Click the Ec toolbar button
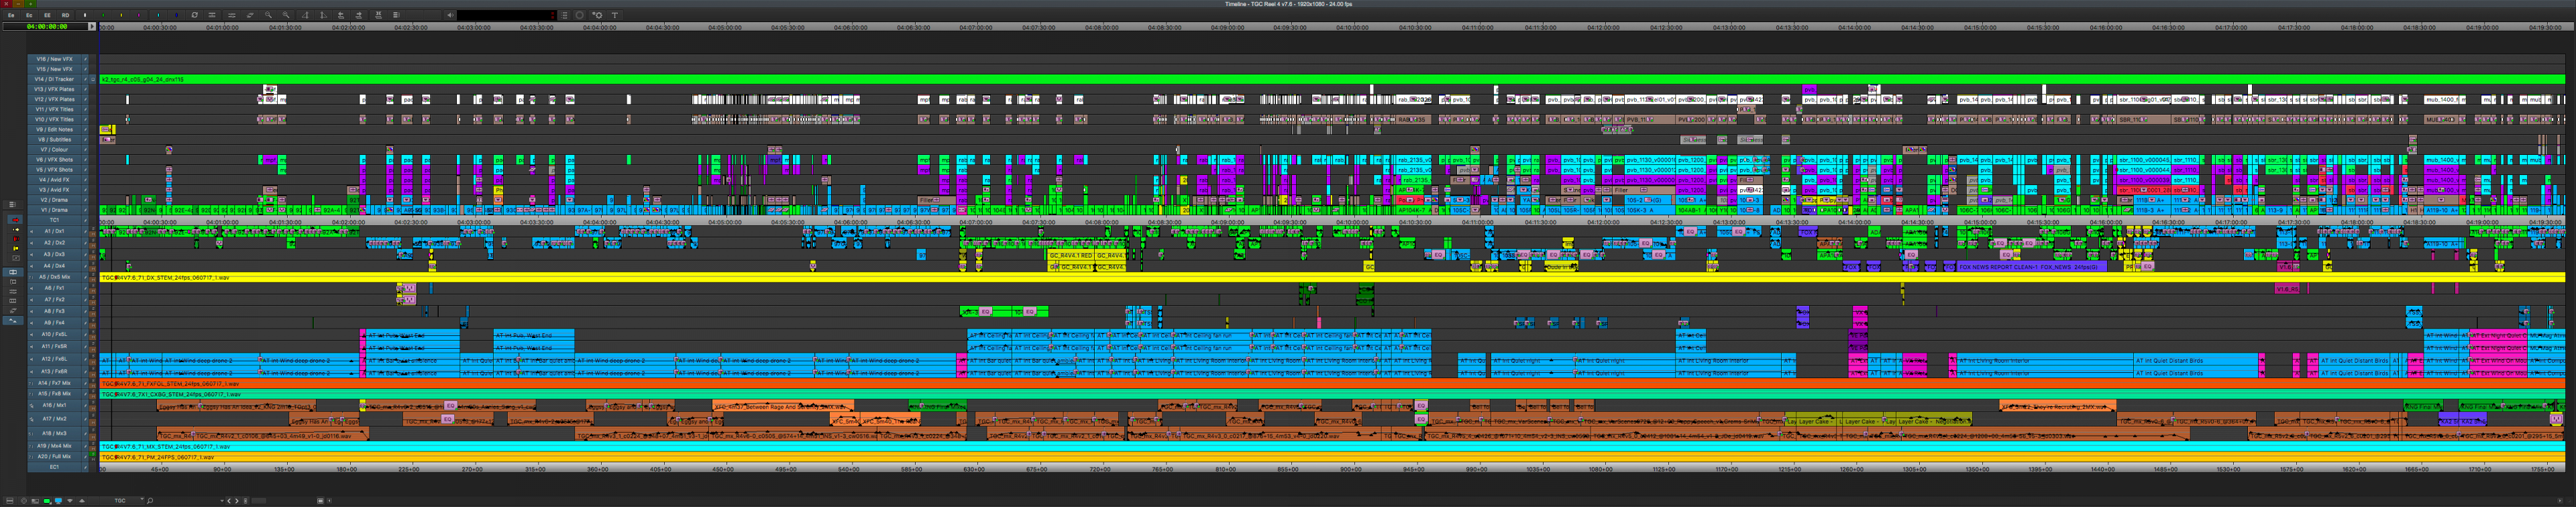This screenshot has width=2576, height=507. pyautogui.click(x=29, y=15)
